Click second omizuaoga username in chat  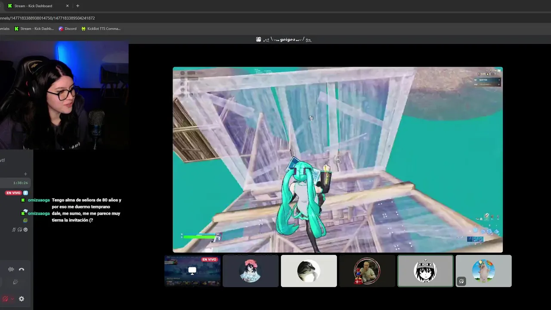39,214
